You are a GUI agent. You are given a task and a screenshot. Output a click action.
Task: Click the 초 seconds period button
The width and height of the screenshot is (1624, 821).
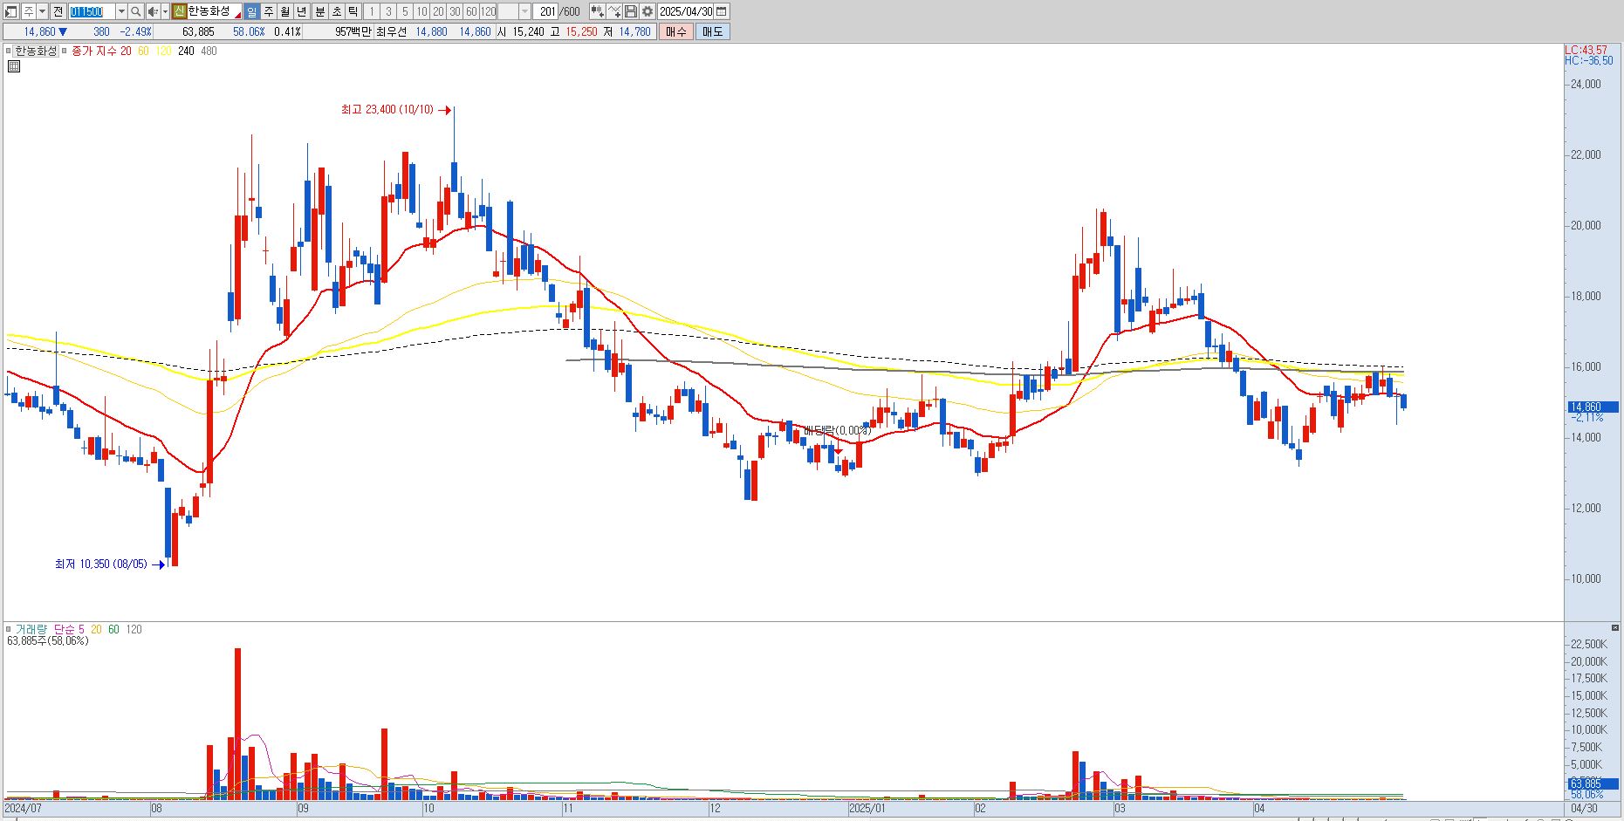click(x=336, y=11)
